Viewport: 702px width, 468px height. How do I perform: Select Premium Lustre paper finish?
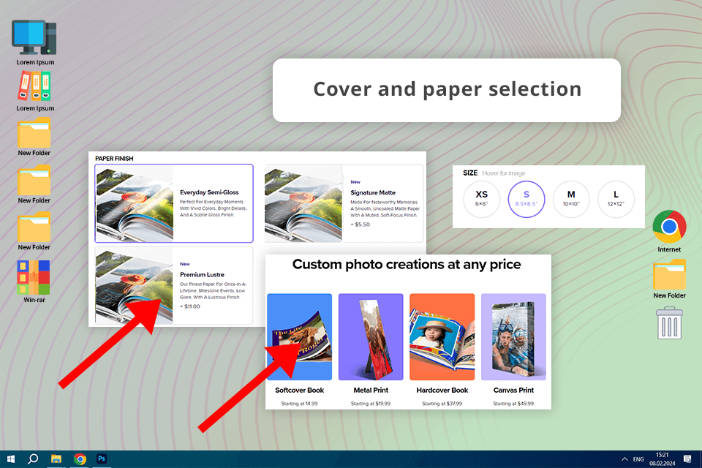(x=174, y=285)
